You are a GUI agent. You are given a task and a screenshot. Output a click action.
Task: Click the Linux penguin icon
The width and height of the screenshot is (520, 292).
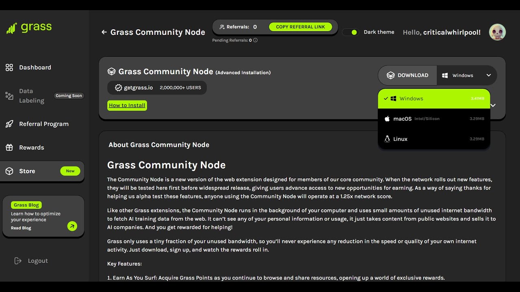pos(387,139)
